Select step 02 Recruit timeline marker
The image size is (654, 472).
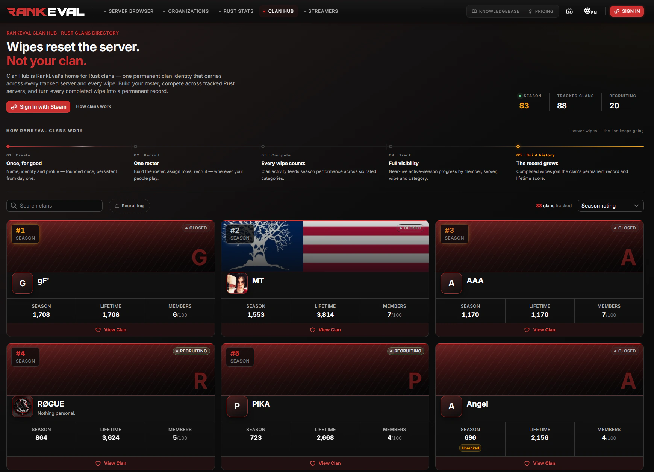pyautogui.click(x=136, y=146)
